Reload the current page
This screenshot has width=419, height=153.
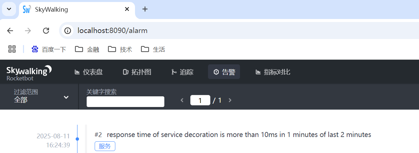point(46,31)
